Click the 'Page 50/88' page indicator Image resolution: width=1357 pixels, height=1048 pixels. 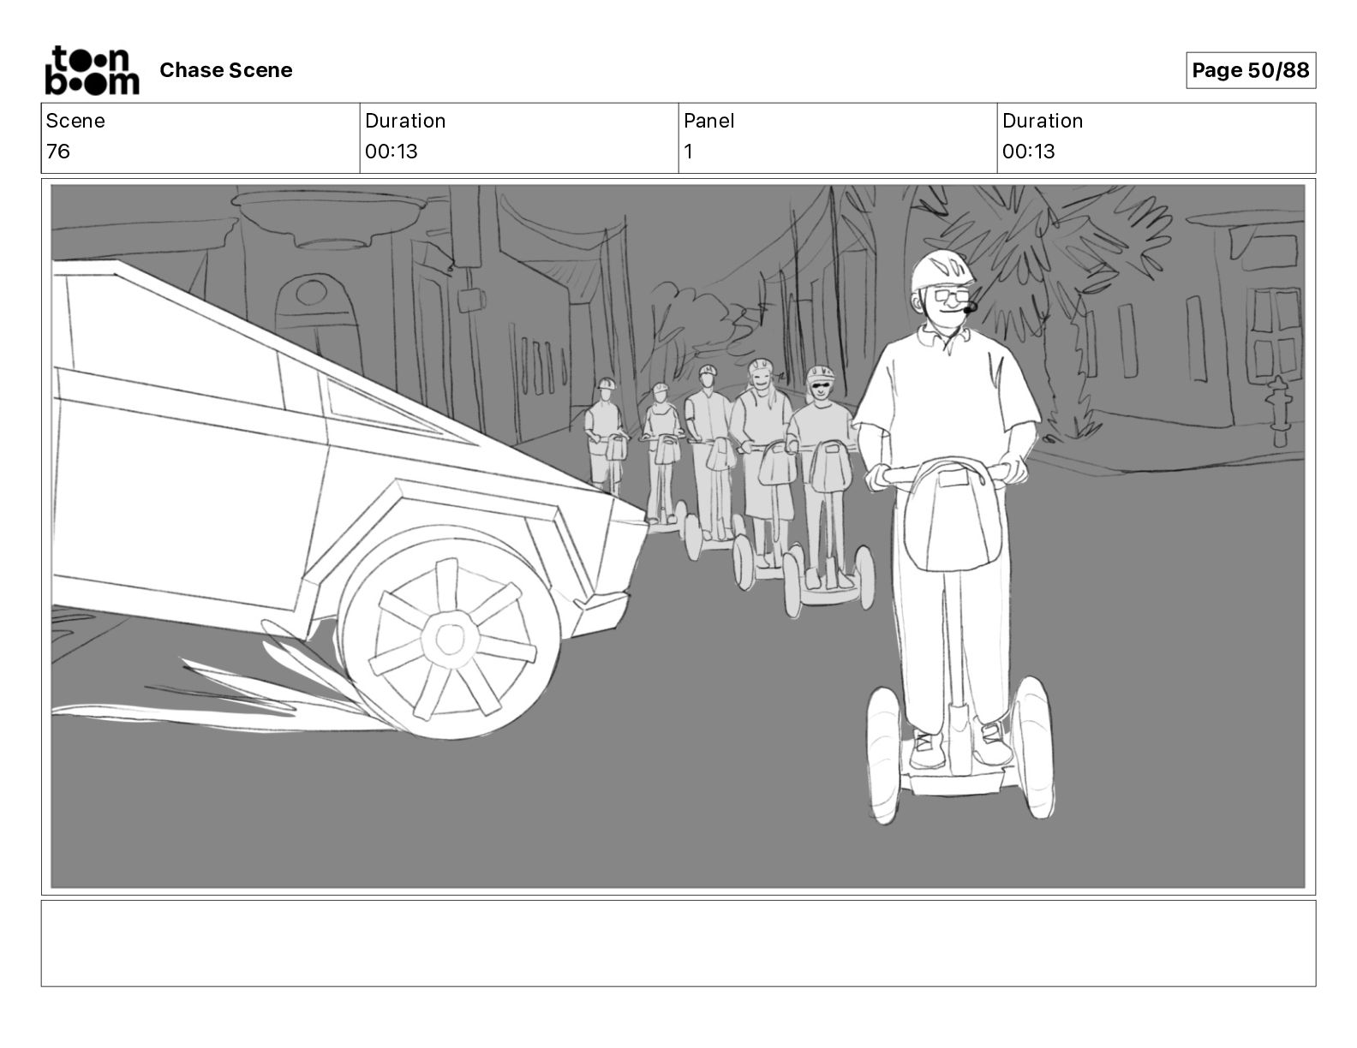point(1251,70)
